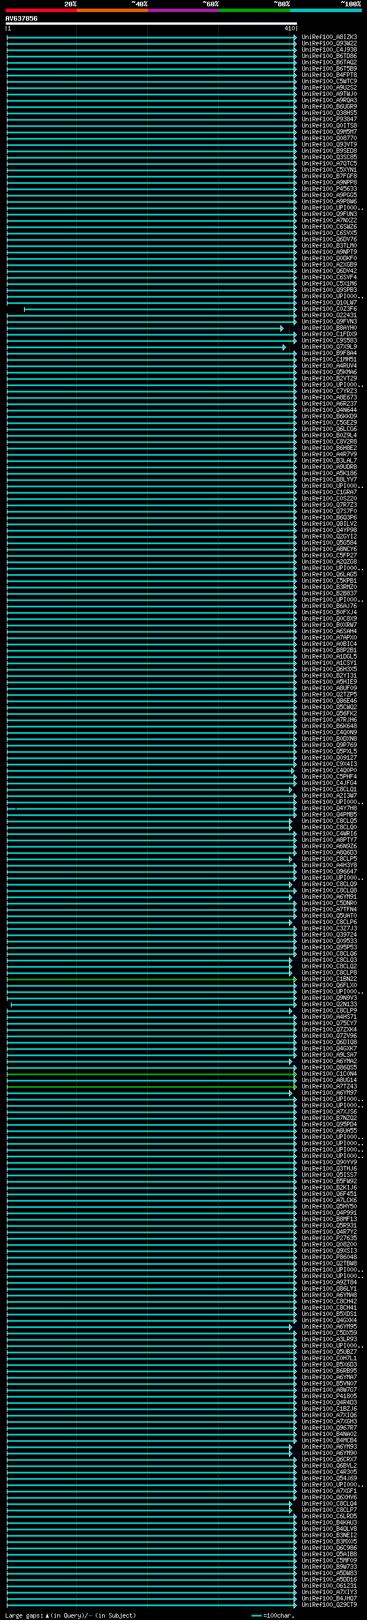Viewport: 367px width, 1620px height.
Task: Click the green alignment bar of UniRef100_C1BN22
Action: click(151, 979)
